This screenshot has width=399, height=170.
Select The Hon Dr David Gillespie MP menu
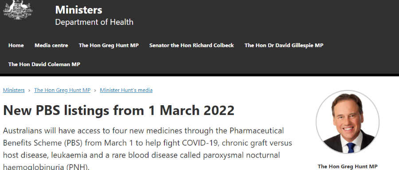(x=284, y=45)
